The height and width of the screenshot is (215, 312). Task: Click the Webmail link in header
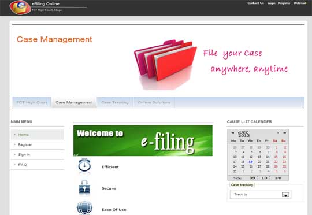(300, 3)
